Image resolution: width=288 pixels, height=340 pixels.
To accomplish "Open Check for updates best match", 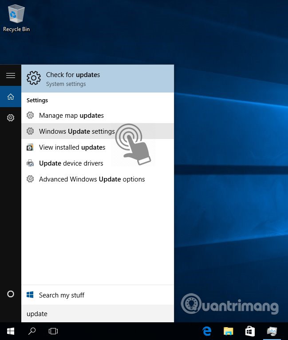I will tap(98, 78).
